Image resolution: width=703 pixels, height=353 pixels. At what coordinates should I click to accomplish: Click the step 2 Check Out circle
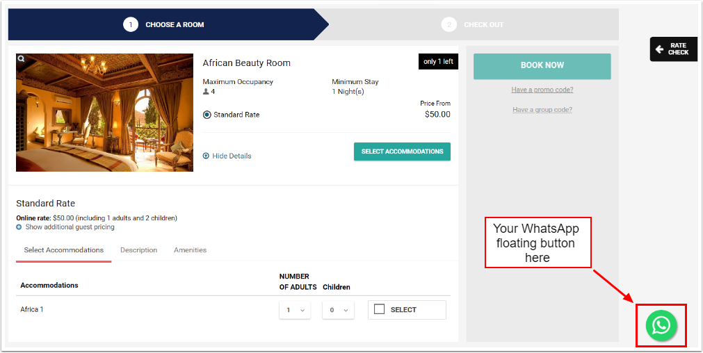pos(449,25)
